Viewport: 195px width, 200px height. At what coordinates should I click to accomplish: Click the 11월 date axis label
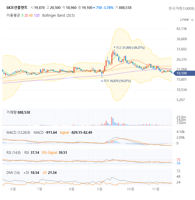point(156,189)
